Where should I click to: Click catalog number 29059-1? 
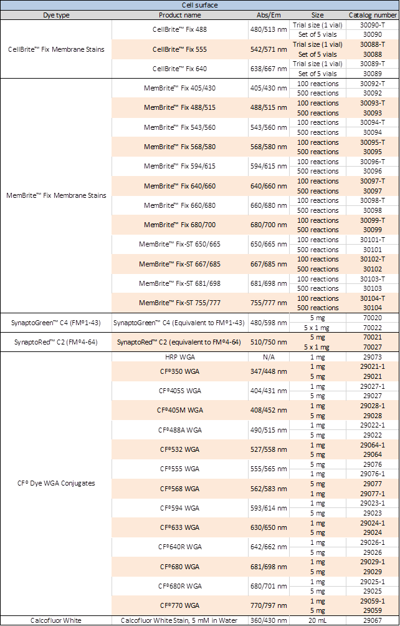coord(373,601)
